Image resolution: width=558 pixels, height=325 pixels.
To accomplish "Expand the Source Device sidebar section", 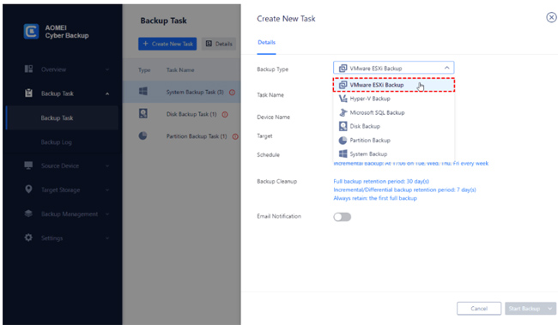I will [107, 166].
